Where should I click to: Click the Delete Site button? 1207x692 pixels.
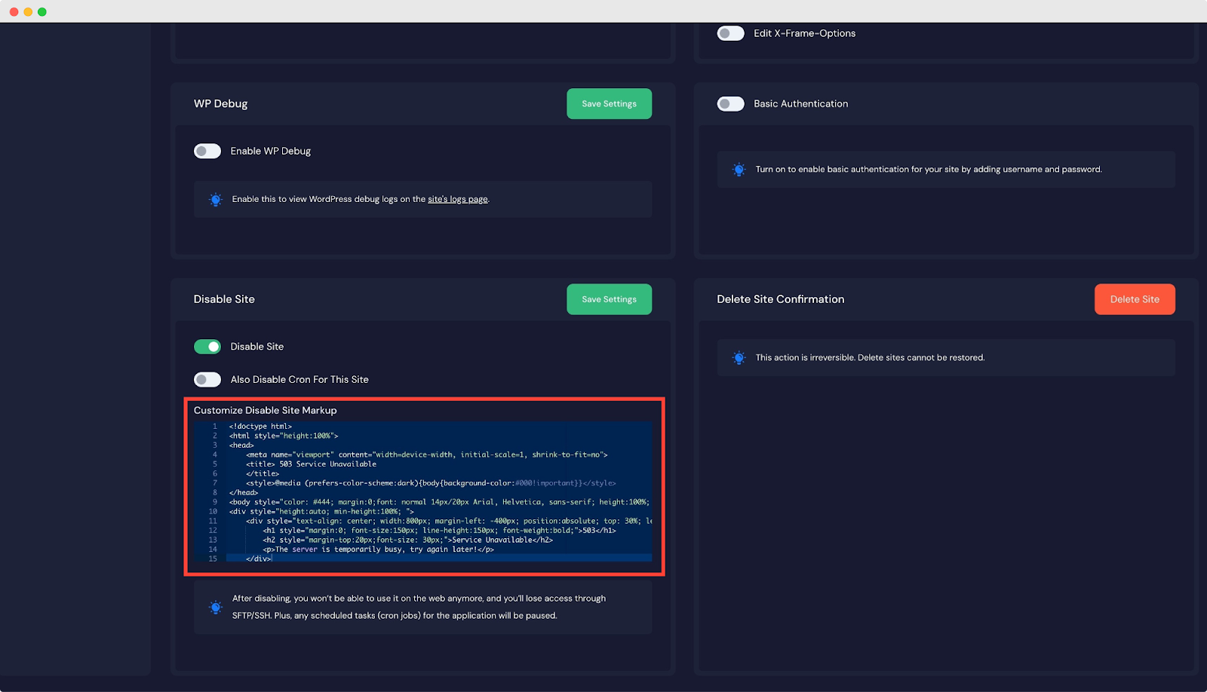click(1135, 299)
